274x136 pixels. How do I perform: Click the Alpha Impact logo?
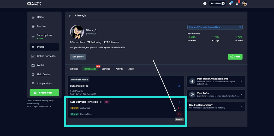click(x=34, y=3)
